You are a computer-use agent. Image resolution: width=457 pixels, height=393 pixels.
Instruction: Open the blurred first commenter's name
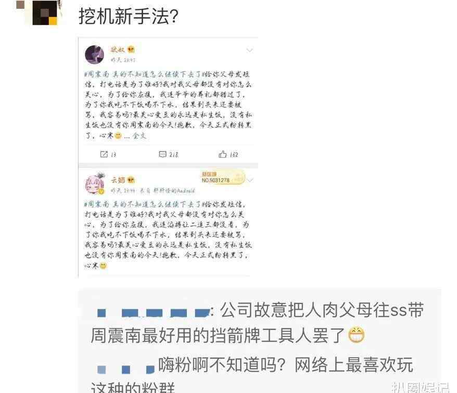[154, 313]
